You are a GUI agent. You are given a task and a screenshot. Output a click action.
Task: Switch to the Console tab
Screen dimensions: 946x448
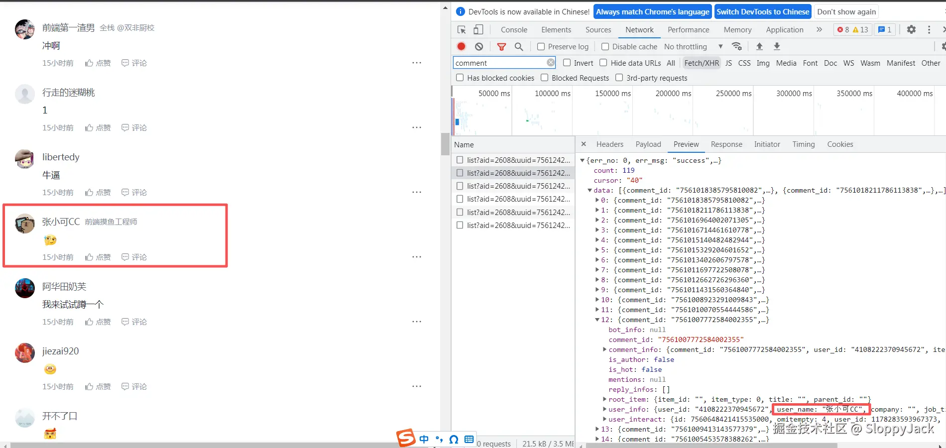(x=514, y=30)
